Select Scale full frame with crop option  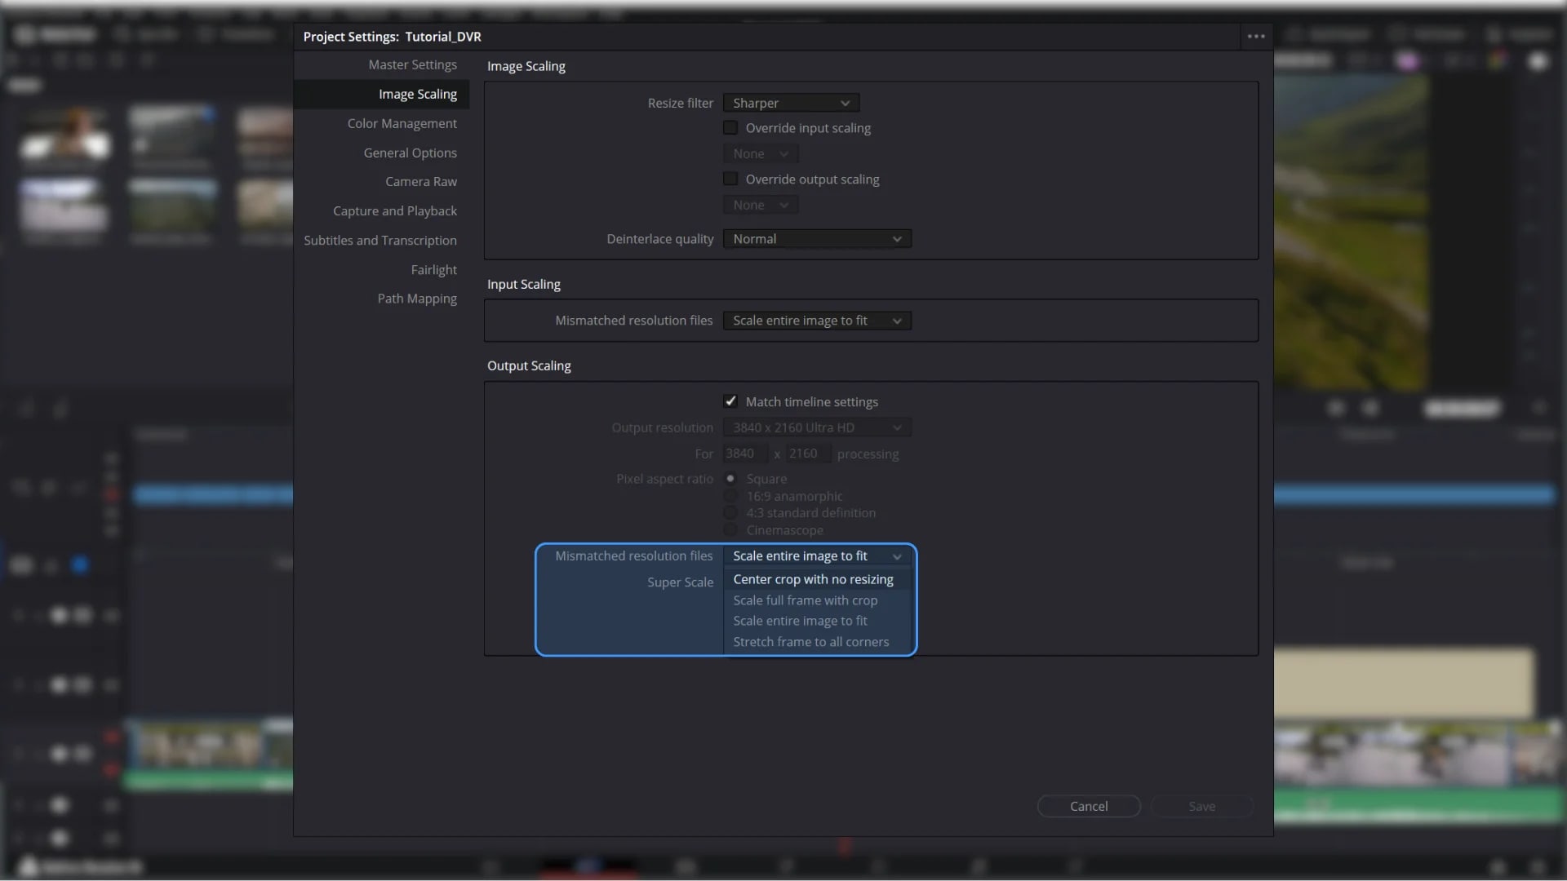click(x=805, y=600)
